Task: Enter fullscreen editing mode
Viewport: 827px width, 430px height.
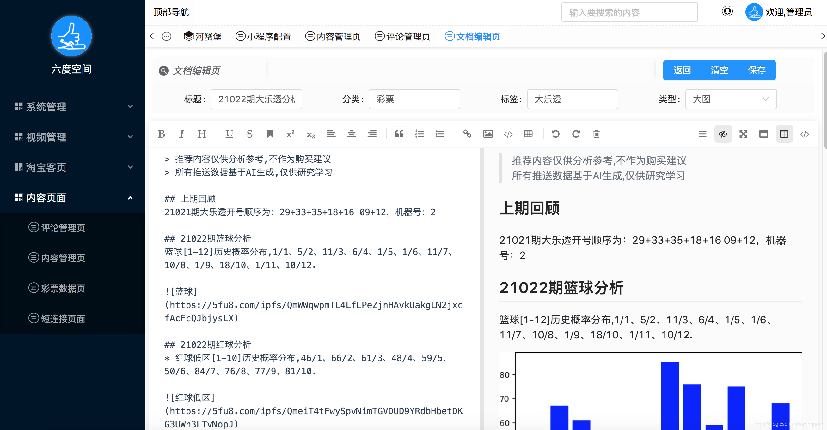Action: pos(743,134)
